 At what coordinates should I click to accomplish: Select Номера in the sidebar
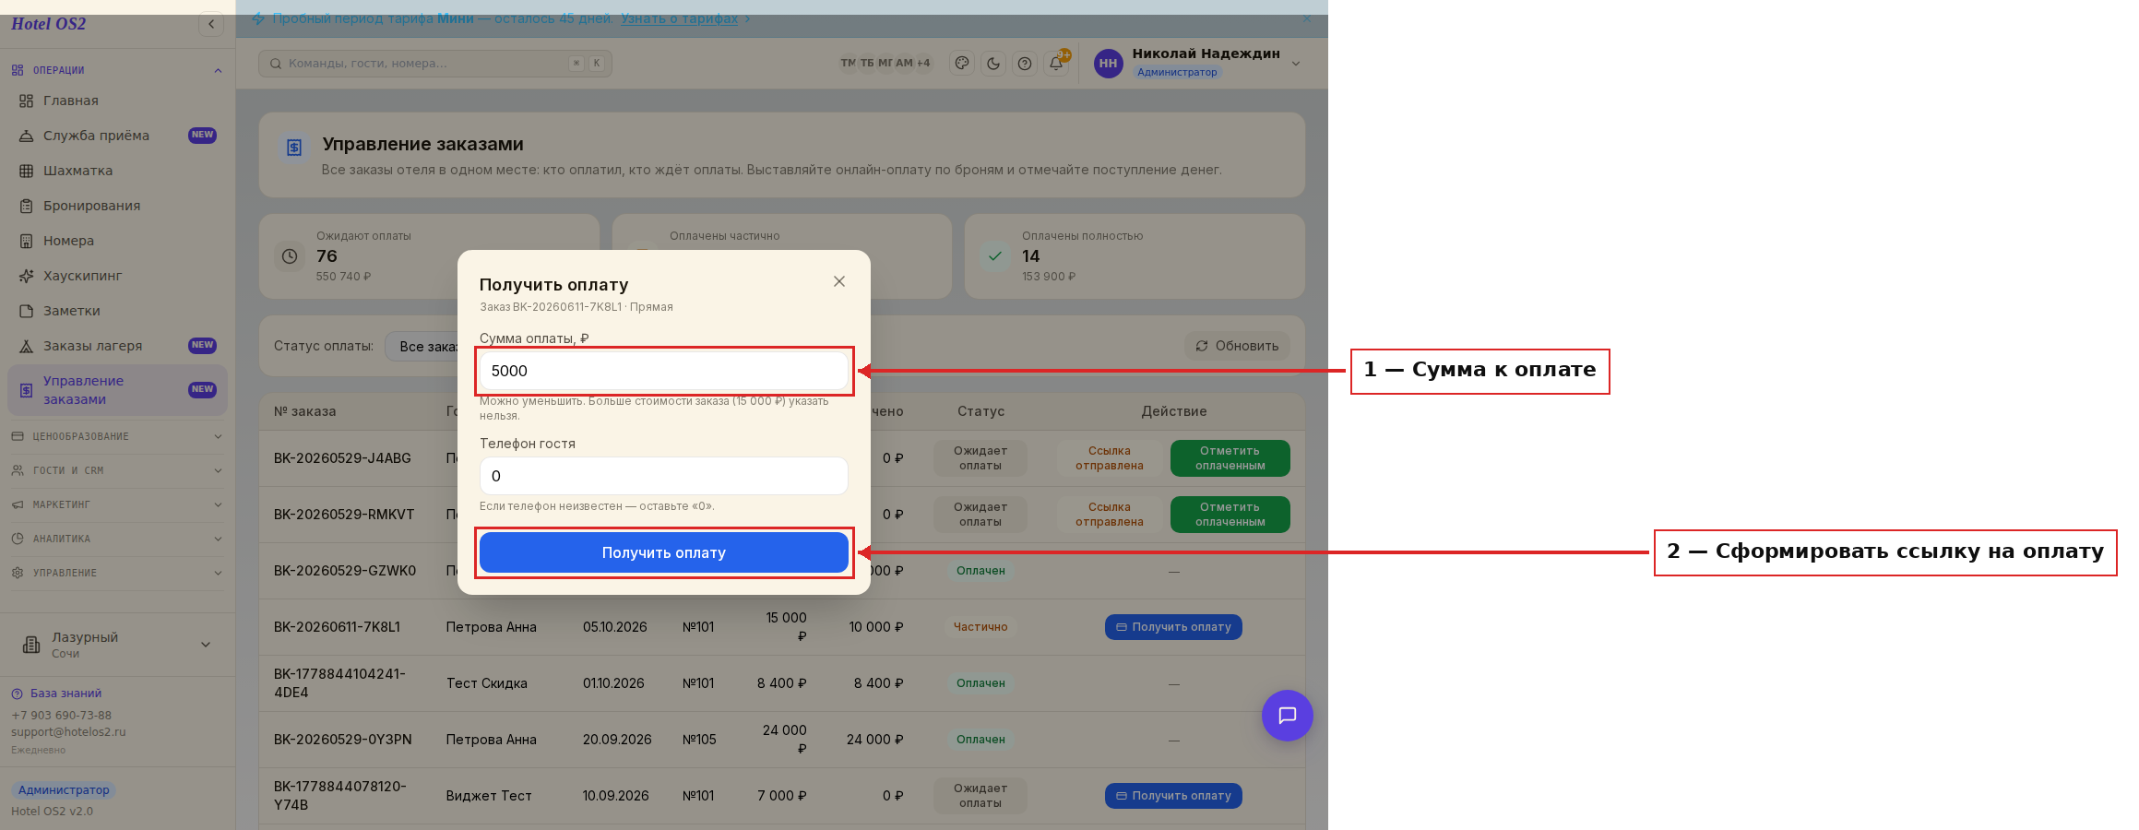[117, 241]
